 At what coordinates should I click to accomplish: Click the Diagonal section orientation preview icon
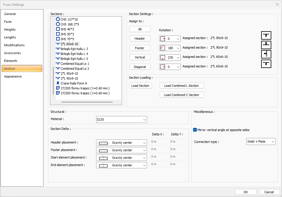266,64
